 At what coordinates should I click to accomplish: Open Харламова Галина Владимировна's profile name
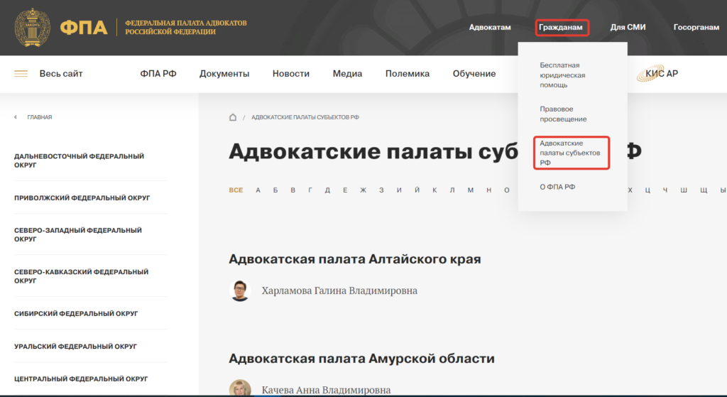tap(339, 290)
